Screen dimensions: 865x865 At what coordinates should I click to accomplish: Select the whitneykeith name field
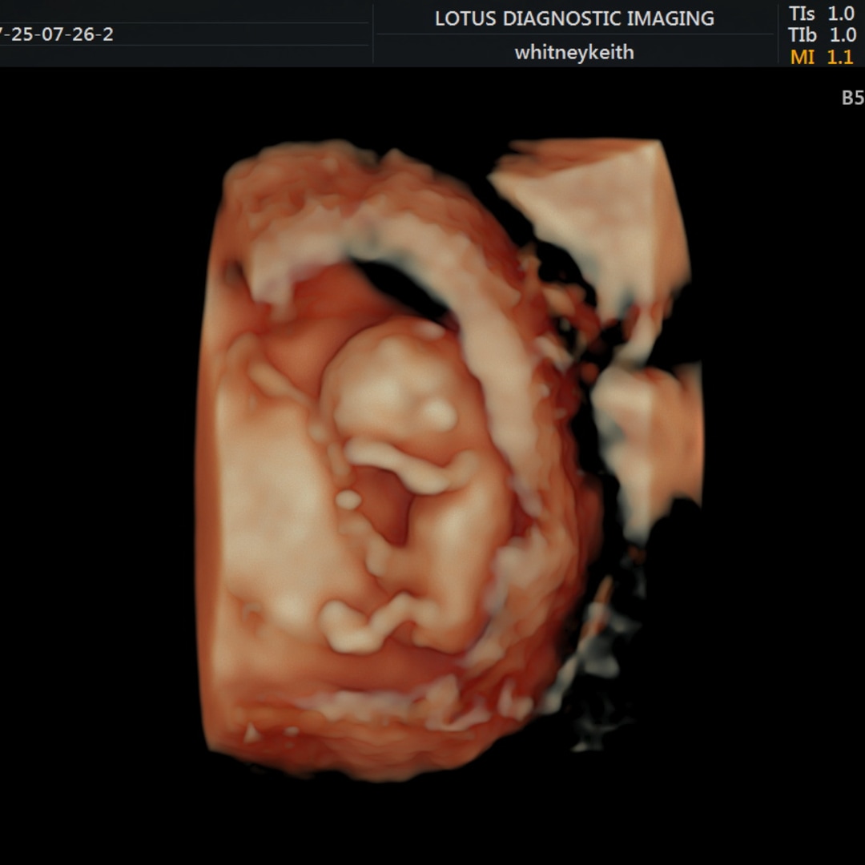tap(574, 53)
